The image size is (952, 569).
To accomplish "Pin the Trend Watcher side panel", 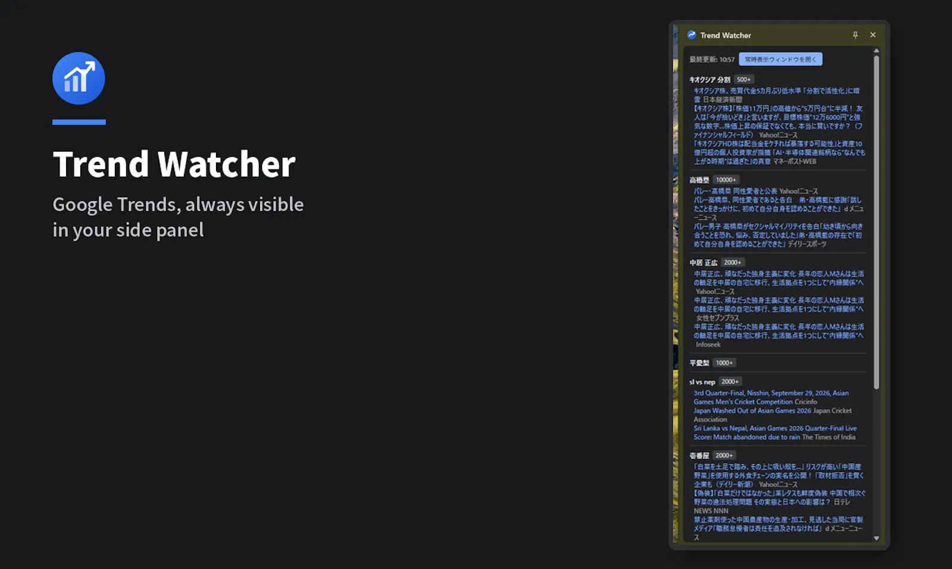I will click(855, 35).
